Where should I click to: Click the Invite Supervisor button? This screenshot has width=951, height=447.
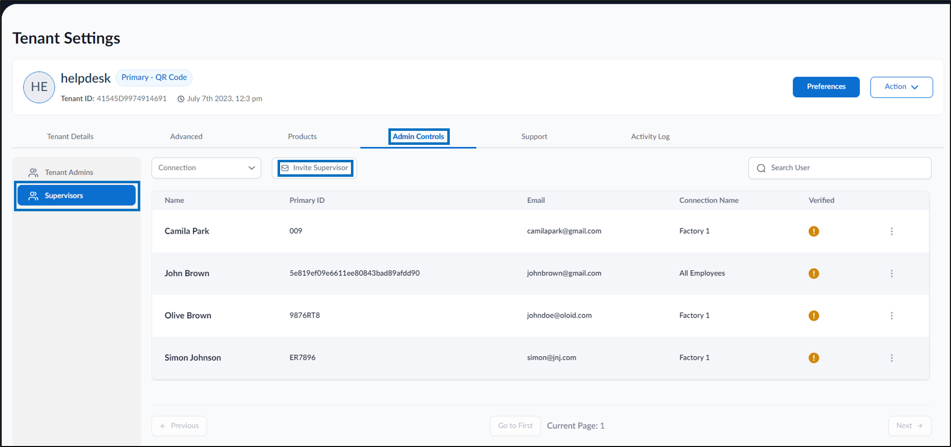tap(315, 168)
